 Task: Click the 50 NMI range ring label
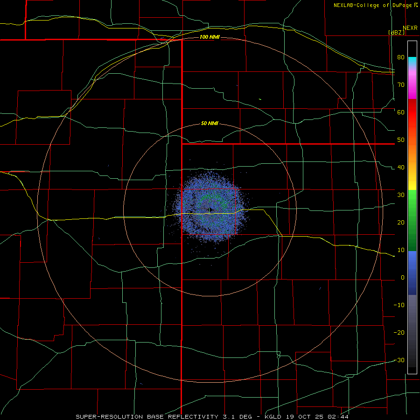click(x=210, y=123)
